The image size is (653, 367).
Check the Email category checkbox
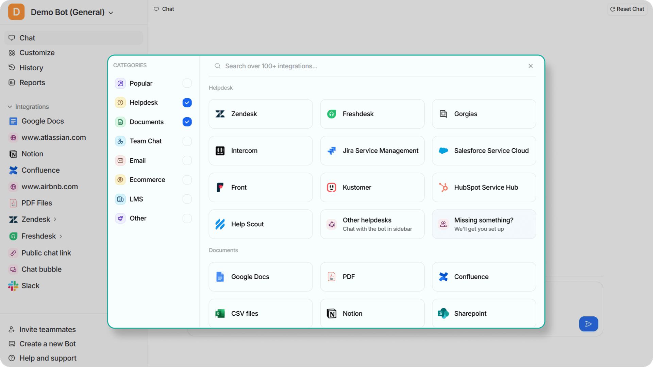[187, 160]
